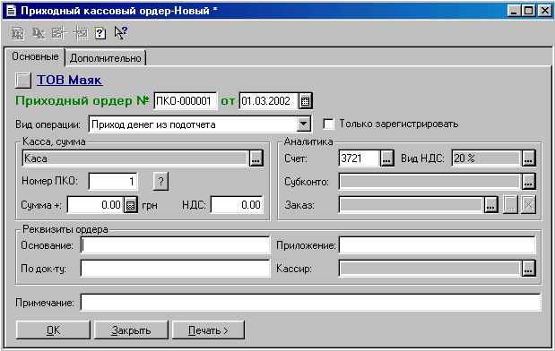This screenshot has height=351, width=555.
Task: Open the calculator beside the Сумма field
Action: pyautogui.click(x=131, y=205)
